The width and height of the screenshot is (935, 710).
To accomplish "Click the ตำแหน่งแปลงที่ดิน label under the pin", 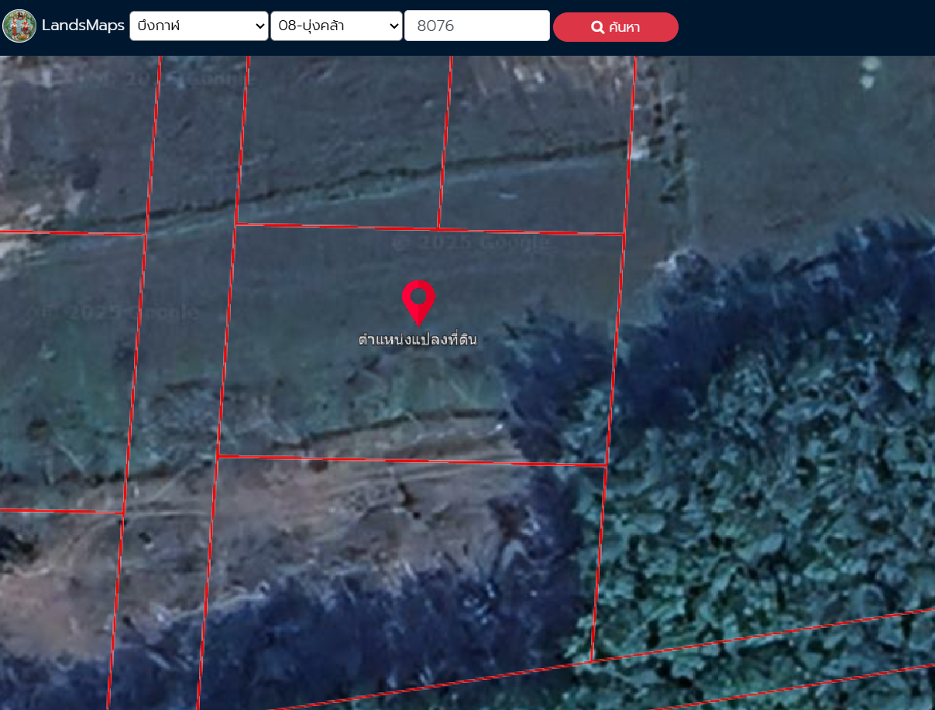I will tap(418, 339).
